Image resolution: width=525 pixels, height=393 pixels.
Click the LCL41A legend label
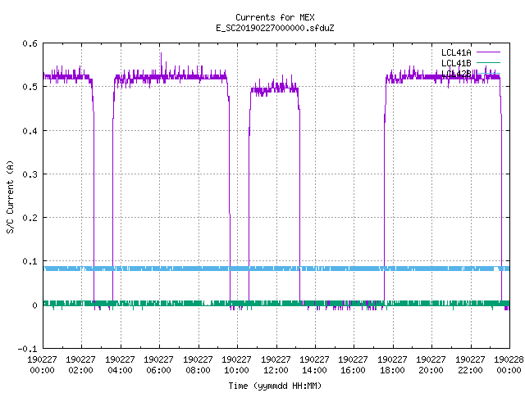456,52
